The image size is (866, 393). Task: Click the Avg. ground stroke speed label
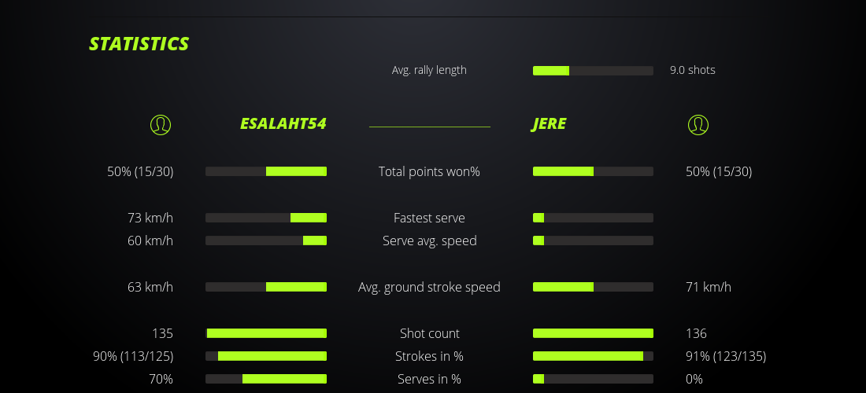pyautogui.click(x=429, y=287)
